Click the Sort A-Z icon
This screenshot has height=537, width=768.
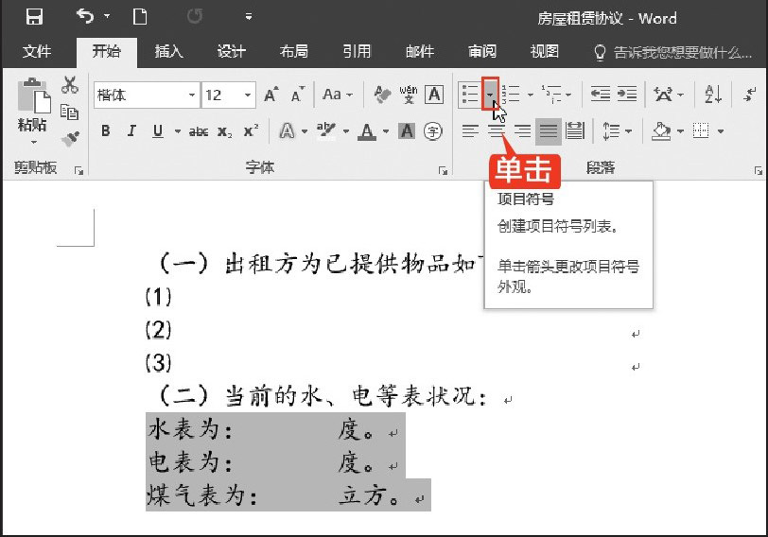(x=712, y=95)
